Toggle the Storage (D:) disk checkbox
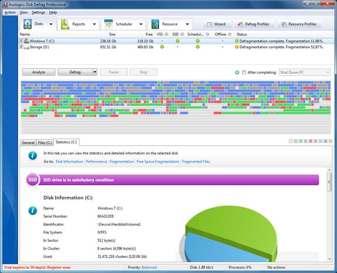 pyautogui.click(x=21, y=47)
